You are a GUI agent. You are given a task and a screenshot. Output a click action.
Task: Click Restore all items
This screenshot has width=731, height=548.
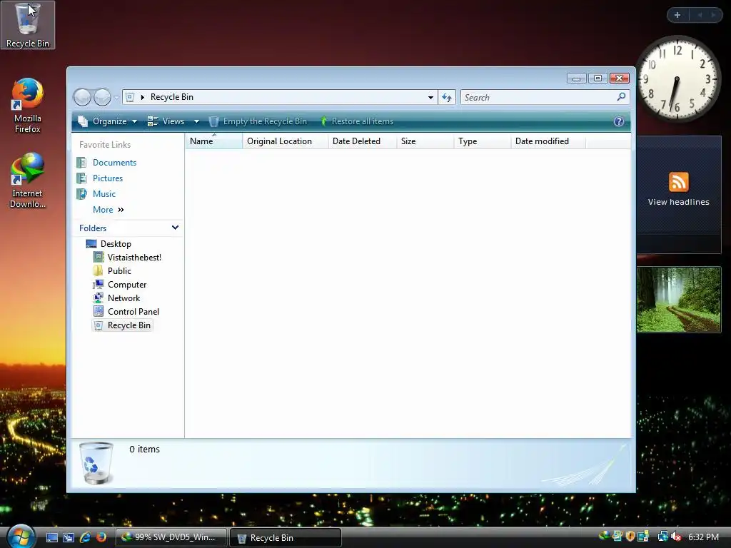pyautogui.click(x=357, y=121)
